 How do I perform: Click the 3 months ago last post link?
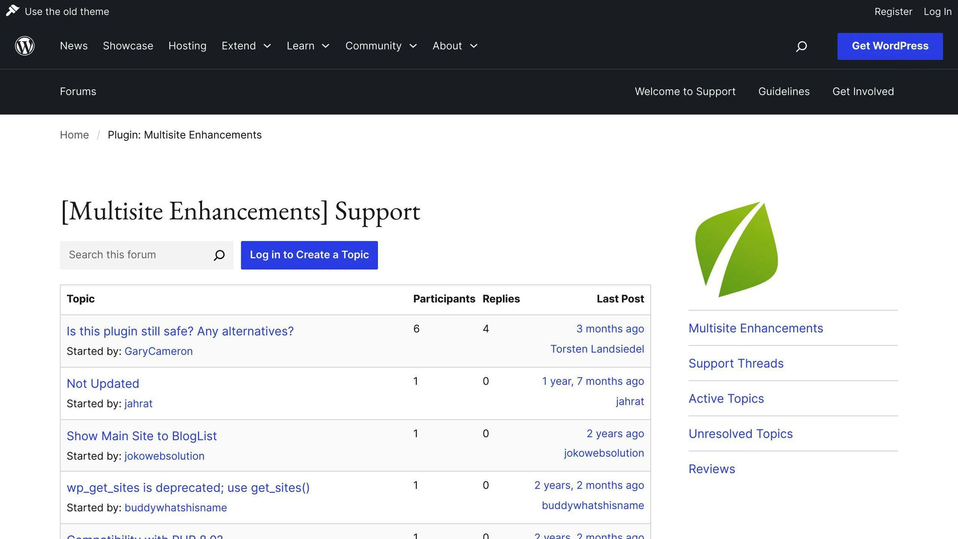(610, 329)
